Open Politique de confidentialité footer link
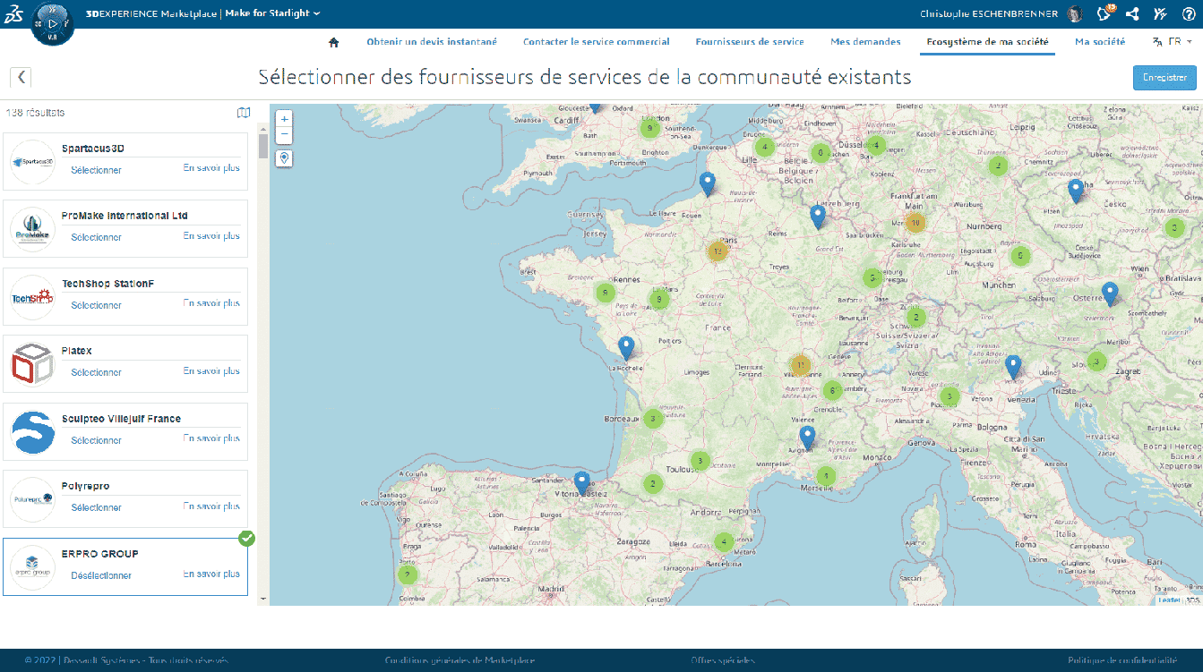 coord(1121,660)
